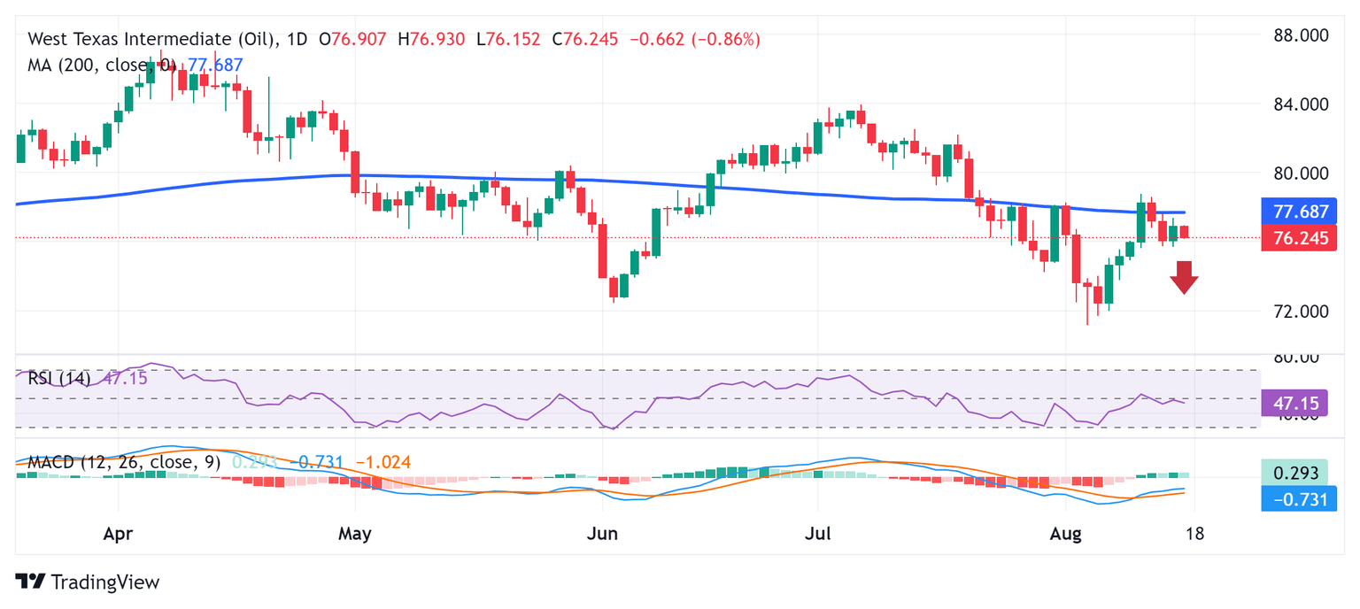Click the orange -1.024 MACD signal value

(x=382, y=462)
